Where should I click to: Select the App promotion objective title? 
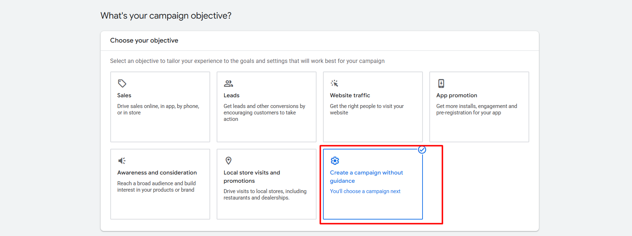(457, 95)
